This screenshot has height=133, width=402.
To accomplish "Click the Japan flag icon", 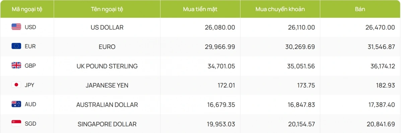I will pos(16,85).
